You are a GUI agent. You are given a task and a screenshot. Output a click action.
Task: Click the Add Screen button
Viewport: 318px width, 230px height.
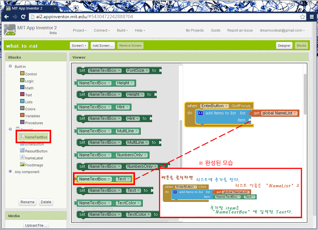click(103, 46)
